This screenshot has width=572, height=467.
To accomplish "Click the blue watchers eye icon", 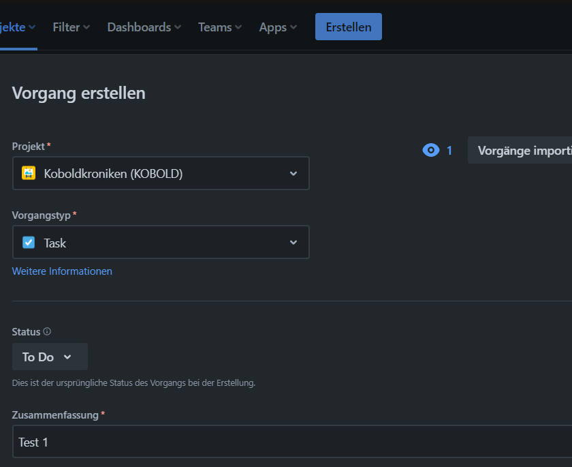I will tap(430, 150).
